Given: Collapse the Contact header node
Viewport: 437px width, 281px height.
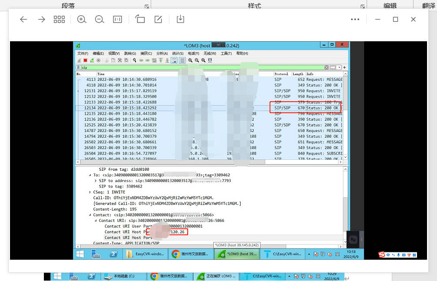Looking at the screenshot, I should [90, 215].
